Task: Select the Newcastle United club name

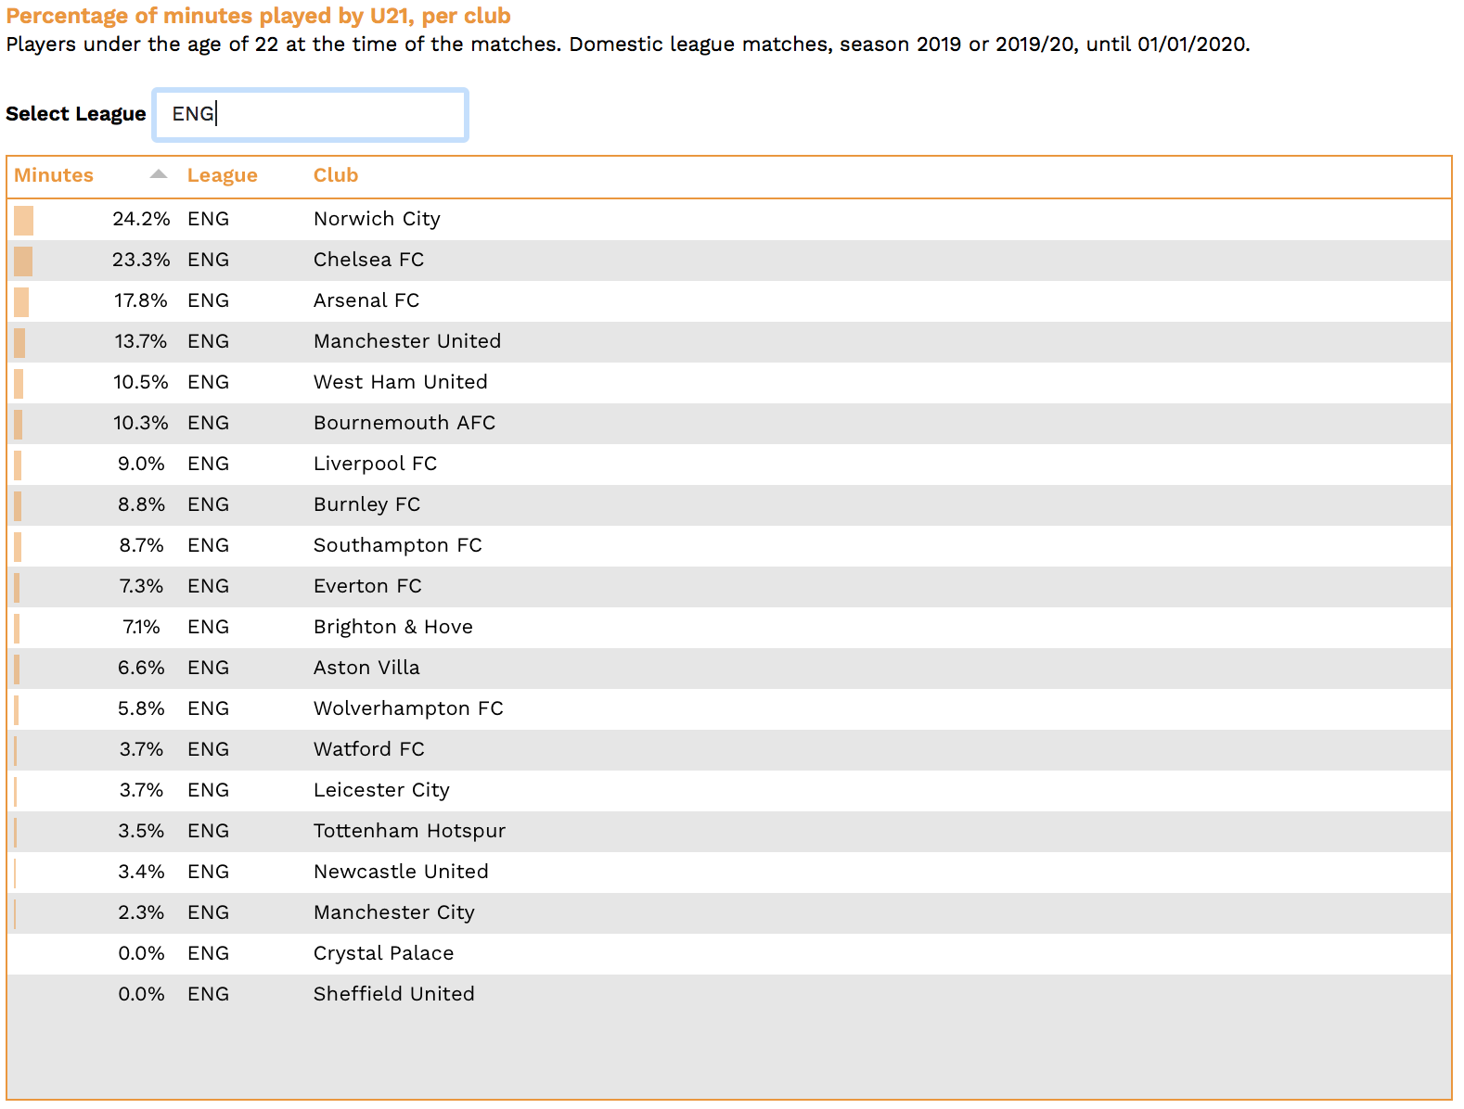Action: tap(401, 872)
